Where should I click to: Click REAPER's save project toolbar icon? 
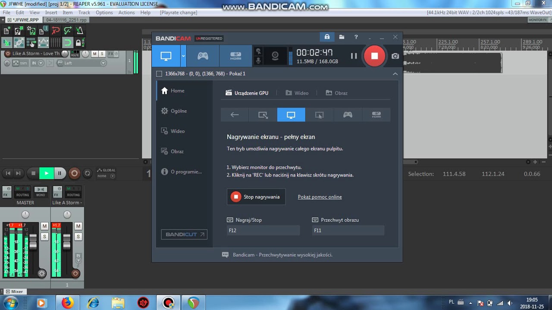pos(31,31)
